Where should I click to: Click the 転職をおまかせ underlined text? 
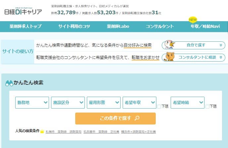click(x=145, y=58)
